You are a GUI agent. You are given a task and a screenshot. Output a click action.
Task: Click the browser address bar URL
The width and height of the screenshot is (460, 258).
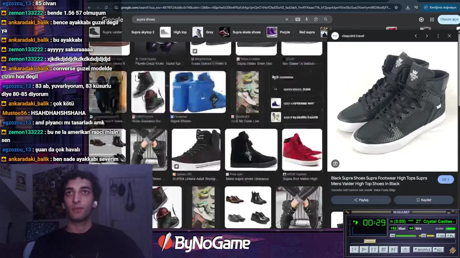pos(255,8)
